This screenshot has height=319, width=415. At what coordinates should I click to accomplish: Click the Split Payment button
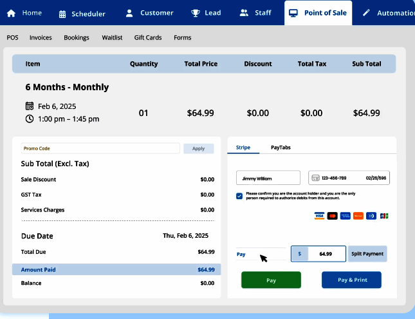tap(367, 254)
